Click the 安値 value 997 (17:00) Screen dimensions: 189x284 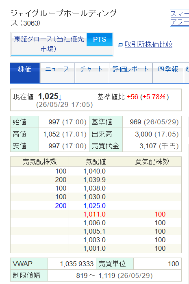[67, 146]
